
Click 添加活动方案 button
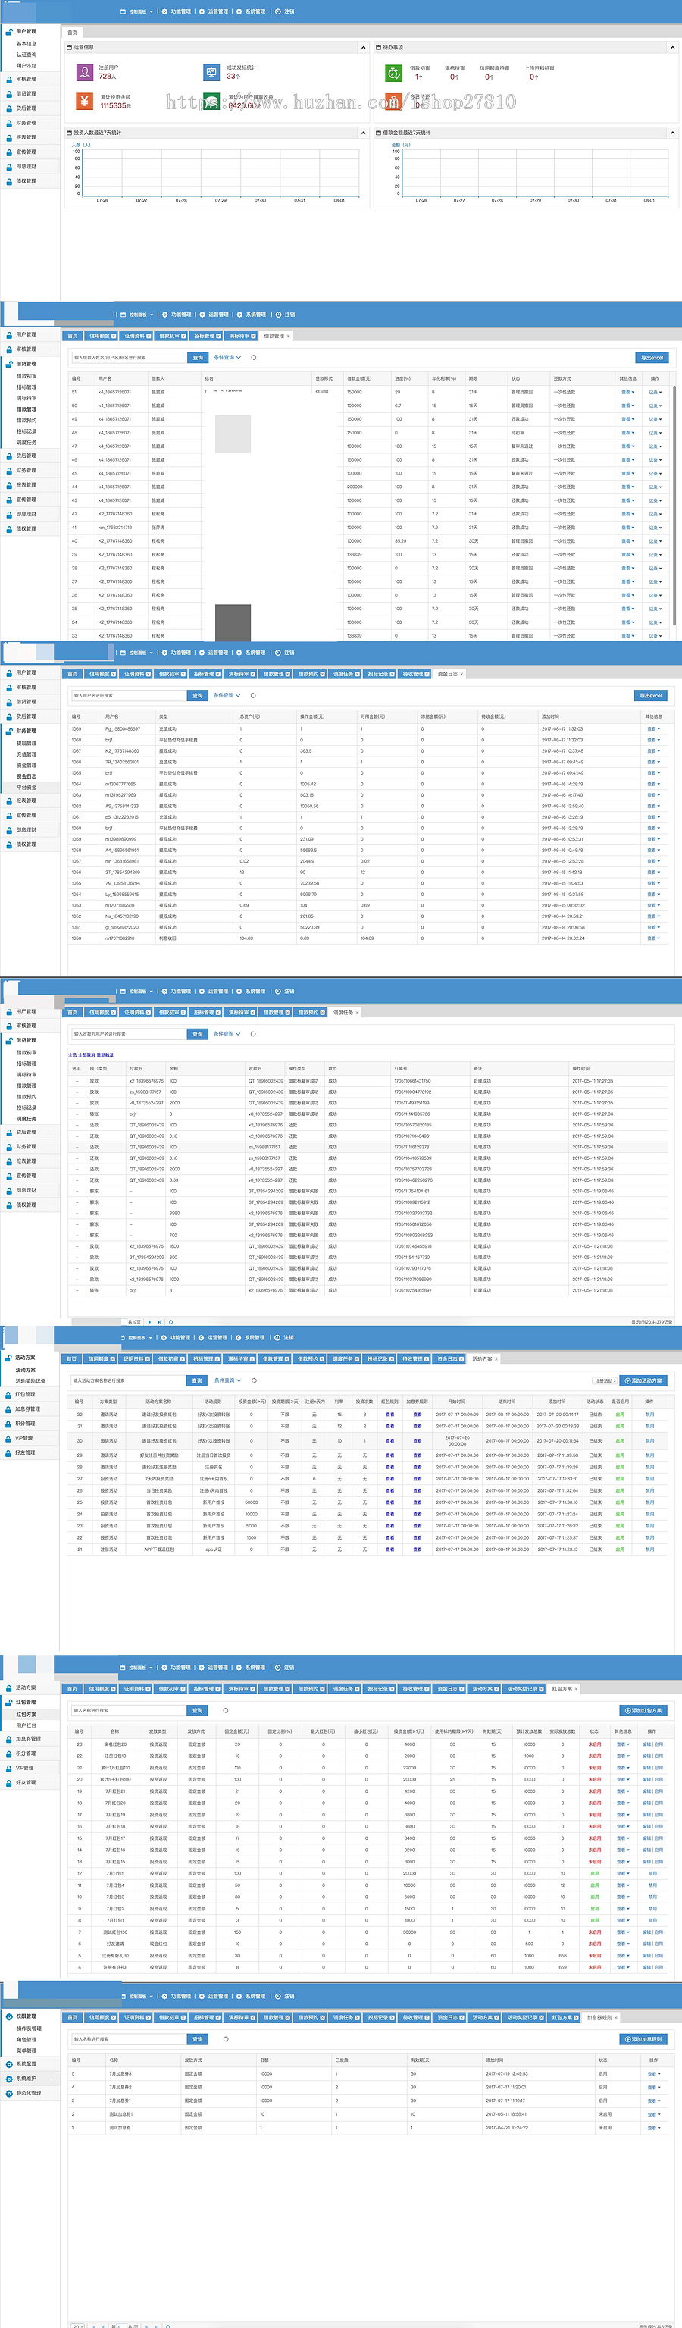[x=643, y=1381]
